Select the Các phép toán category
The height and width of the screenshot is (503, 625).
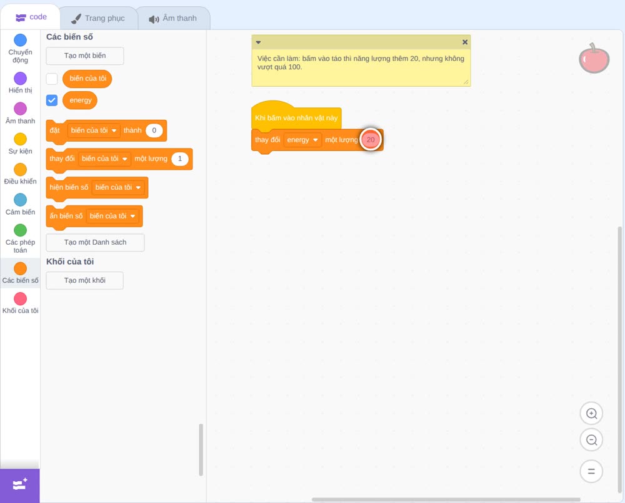click(x=21, y=239)
